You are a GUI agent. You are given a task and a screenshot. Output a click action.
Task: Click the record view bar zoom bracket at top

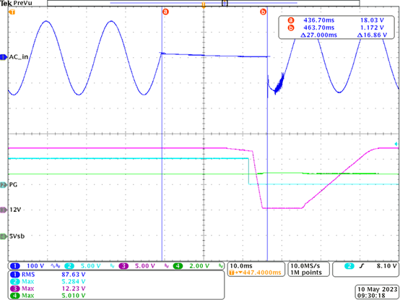(x=225, y=3)
